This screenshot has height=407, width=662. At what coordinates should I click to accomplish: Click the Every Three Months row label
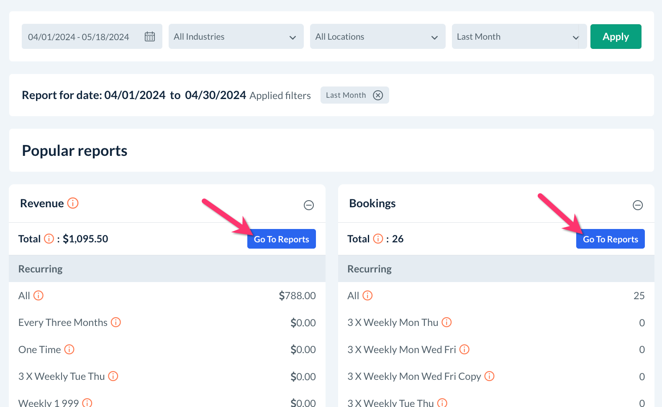(x=63, y=323)
